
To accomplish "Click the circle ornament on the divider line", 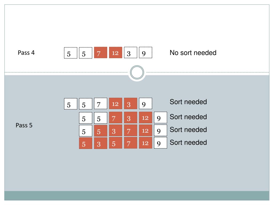I will click(x=137, y=72).
